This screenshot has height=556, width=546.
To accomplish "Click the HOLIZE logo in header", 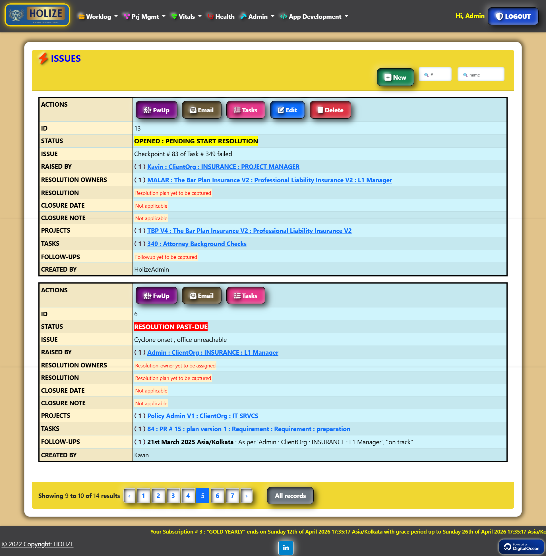I will point(37,15).
